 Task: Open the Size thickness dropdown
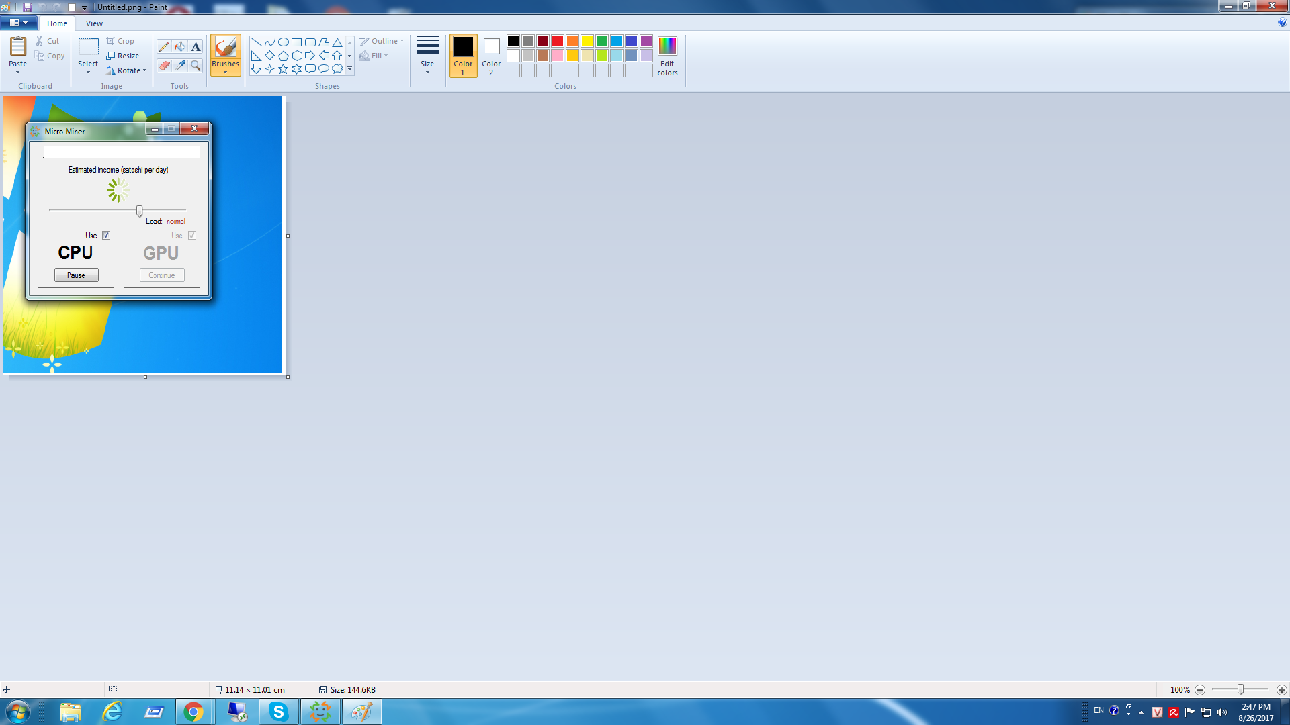pos(427,55)
